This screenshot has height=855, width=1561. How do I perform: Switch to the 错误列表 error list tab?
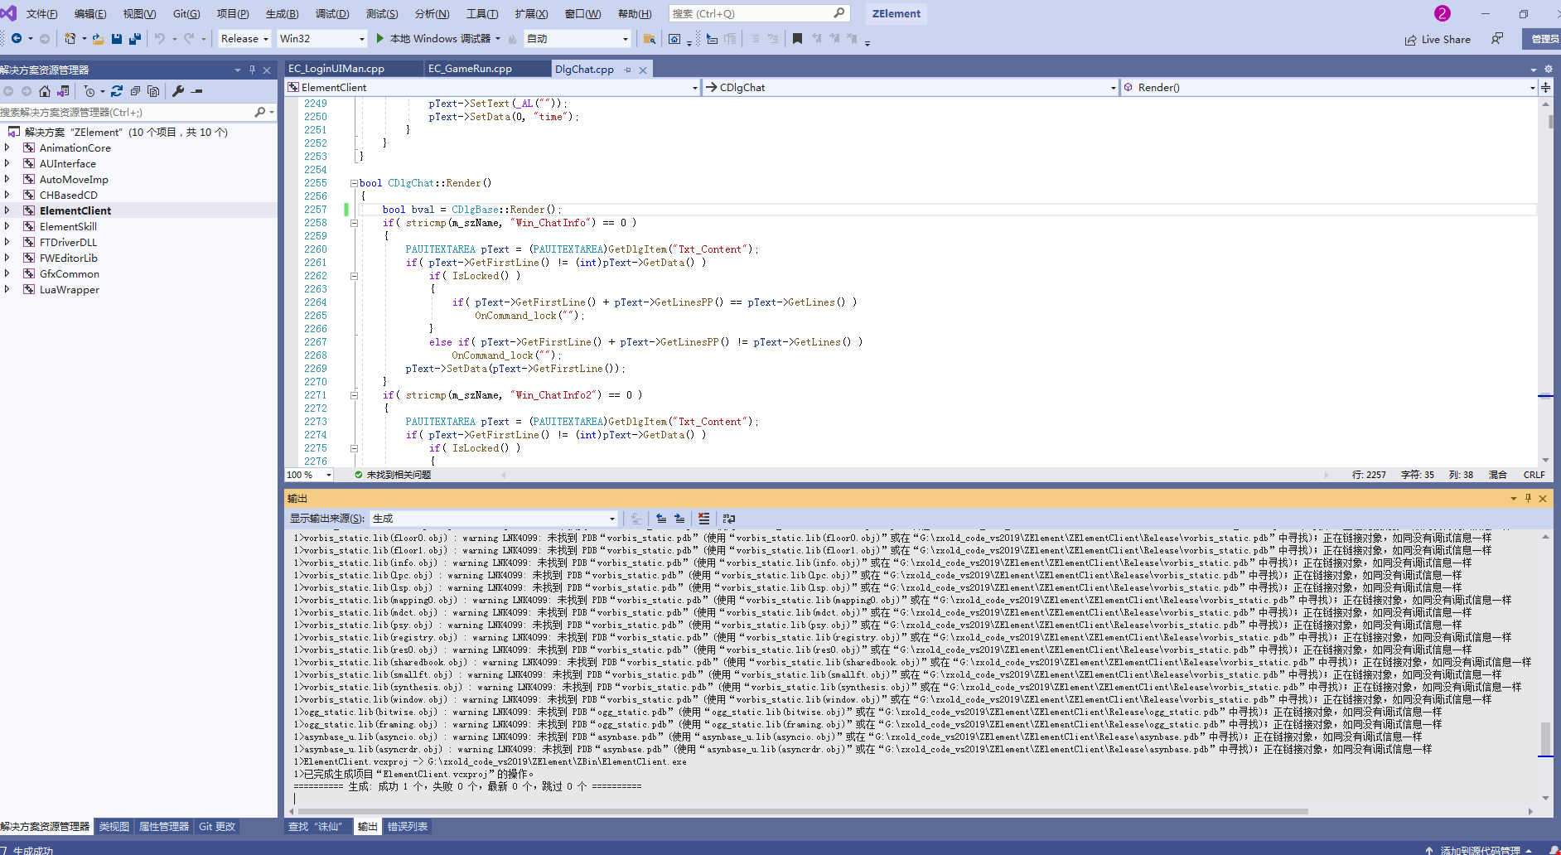(408, 826)
